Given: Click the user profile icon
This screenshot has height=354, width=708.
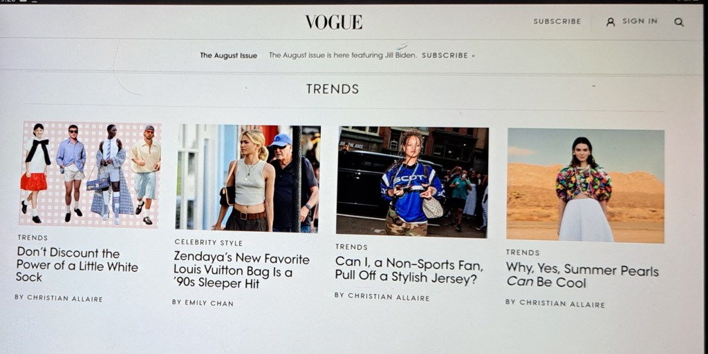Looking at the screenshot, I should tap(611, 21).
